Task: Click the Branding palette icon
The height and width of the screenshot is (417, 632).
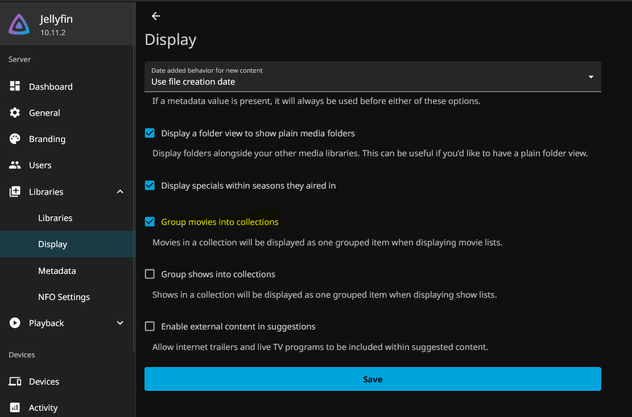Action: point(15,139)
